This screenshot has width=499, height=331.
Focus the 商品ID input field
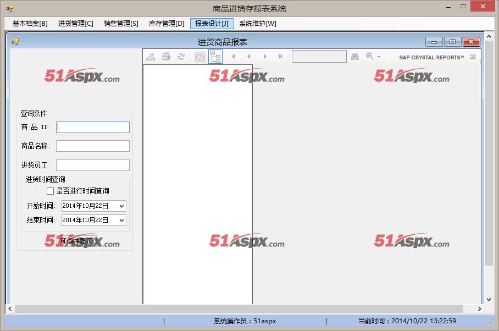93,127
